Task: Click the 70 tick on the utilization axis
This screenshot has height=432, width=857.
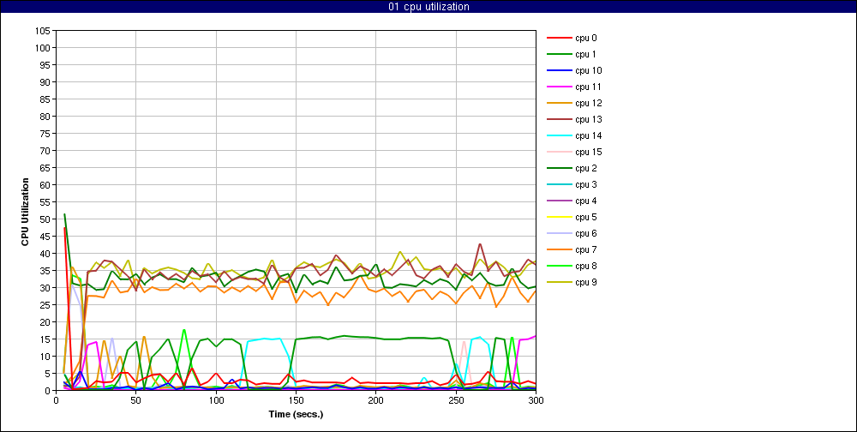Action: pos(46,151)
